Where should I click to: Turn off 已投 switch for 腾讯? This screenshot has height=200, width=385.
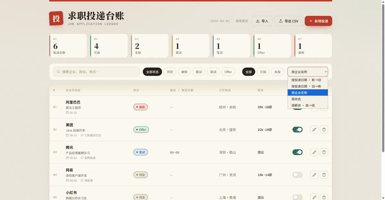coord(297,152)
